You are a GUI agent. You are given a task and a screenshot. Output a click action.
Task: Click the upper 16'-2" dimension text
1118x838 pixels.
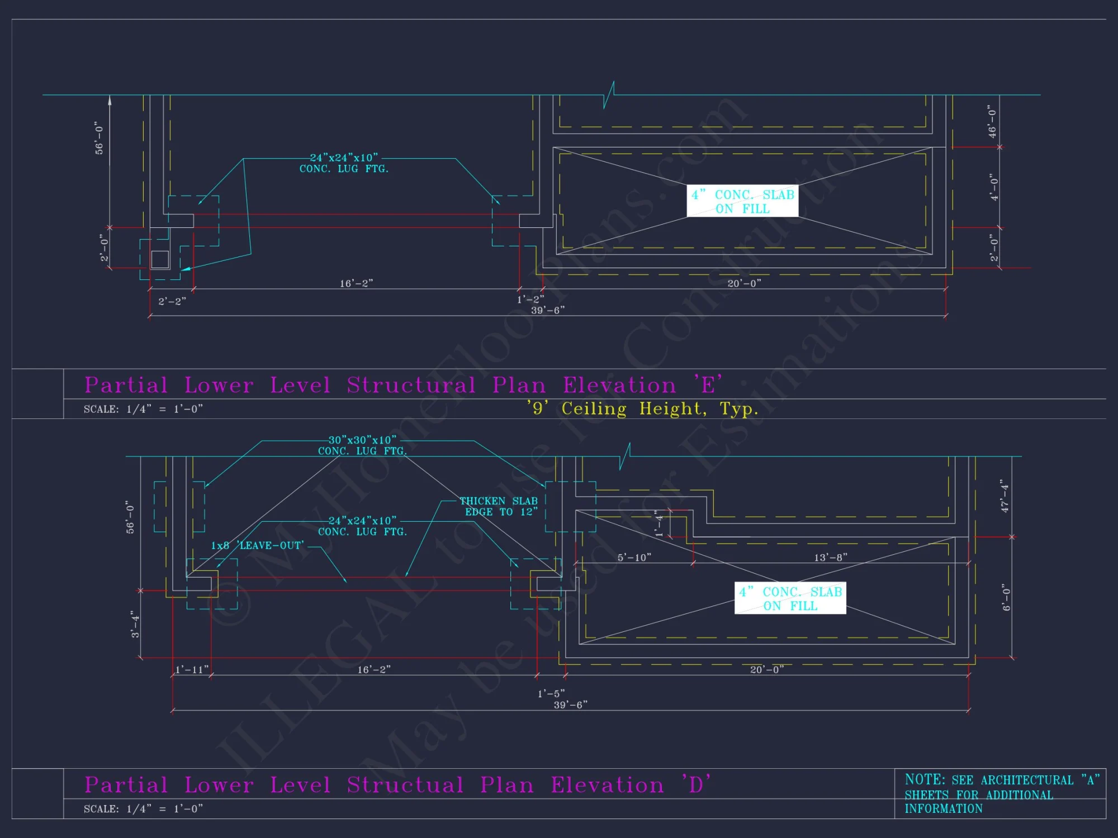[356, 283]
